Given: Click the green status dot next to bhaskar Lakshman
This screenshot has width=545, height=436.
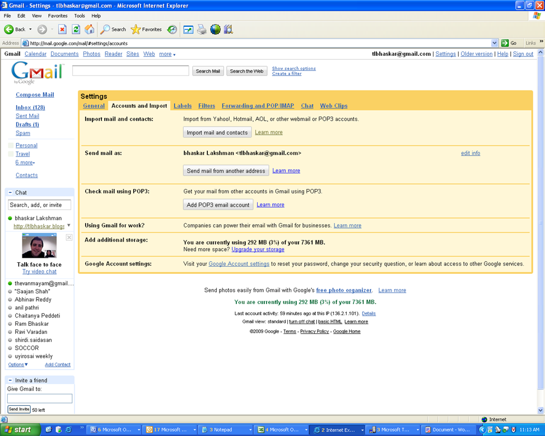Looking at the screenshot, I should (x=10, y=218).
